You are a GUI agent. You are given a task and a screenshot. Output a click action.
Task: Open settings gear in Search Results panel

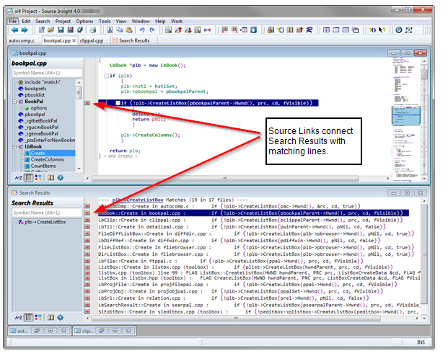pyautogui.click(x=61, y=318)
